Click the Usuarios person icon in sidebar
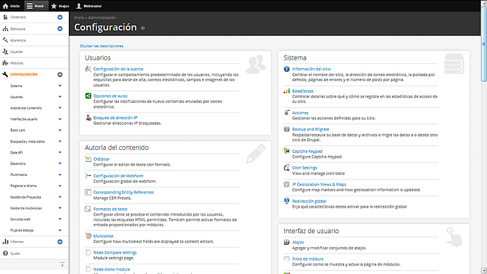Viewport: 487px width, 274px height. tap(5, 52)
